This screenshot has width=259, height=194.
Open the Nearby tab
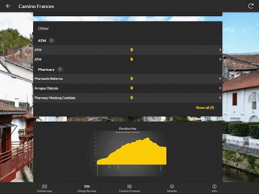[172, 188]
